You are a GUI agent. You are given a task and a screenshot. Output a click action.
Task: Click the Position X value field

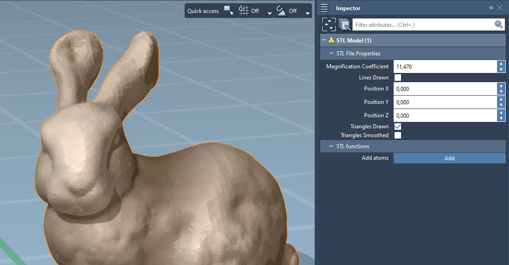coord(445,89)
